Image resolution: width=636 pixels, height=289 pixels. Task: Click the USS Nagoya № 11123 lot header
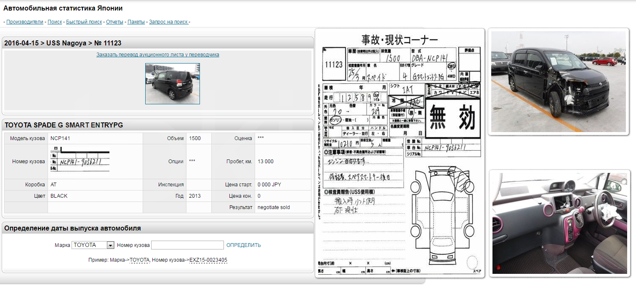63,43
